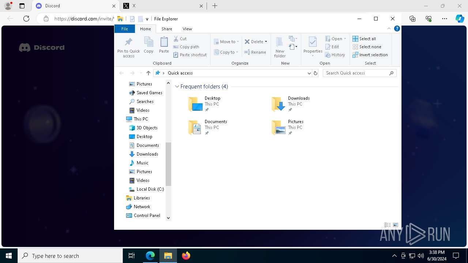Image resolution: width=468 pixels, height=263 pixels.
Task: Open the Documents frequent folder
Action: click(x=208, y=127)
